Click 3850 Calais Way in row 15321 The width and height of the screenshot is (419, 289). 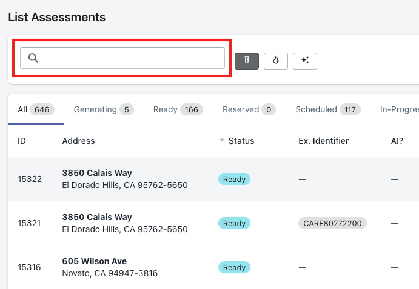(x=97, y=217)
